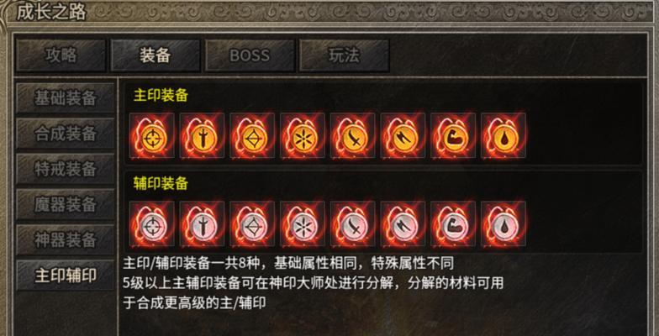Click the gold water drop main seal

pos(503,135)
